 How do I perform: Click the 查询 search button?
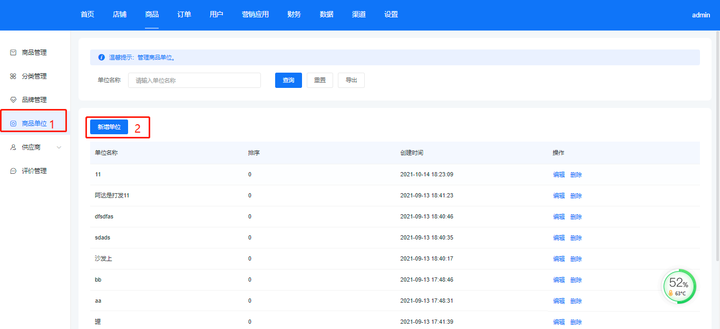coord(288,81)
